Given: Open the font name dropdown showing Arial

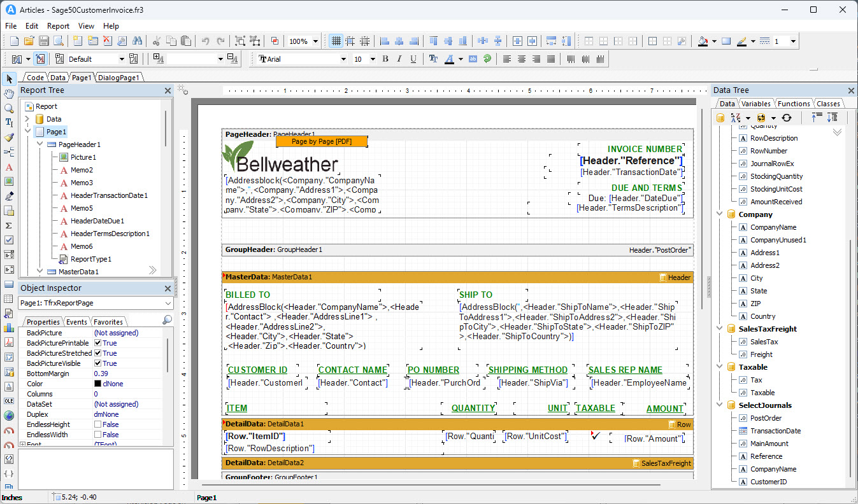Looking at the screenshot, I should click(343, 59).
